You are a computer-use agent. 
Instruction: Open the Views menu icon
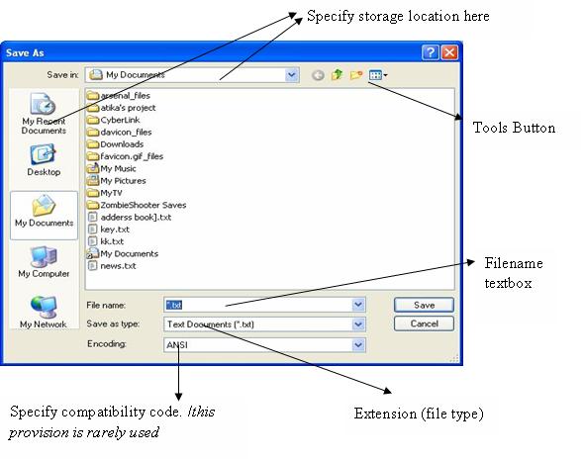[378, 75]
